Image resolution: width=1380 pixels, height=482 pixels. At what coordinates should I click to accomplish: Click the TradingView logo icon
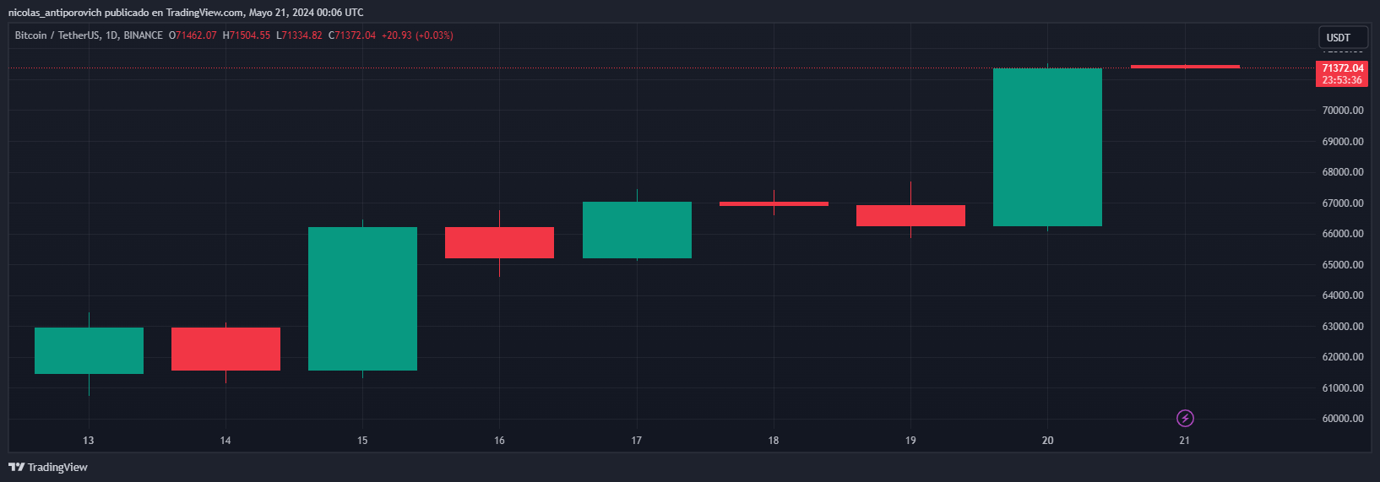tap(16, 467)
